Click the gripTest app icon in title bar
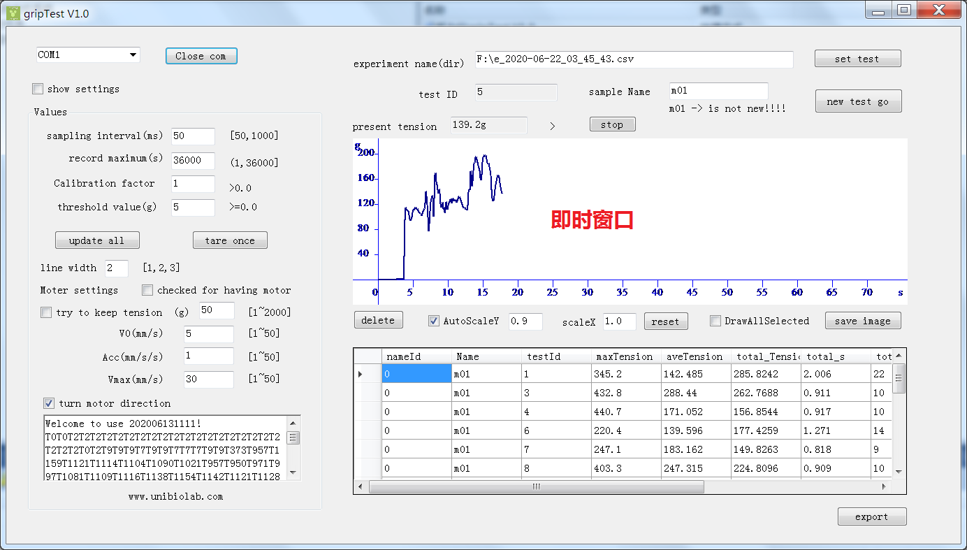 (x=13, y=13)
